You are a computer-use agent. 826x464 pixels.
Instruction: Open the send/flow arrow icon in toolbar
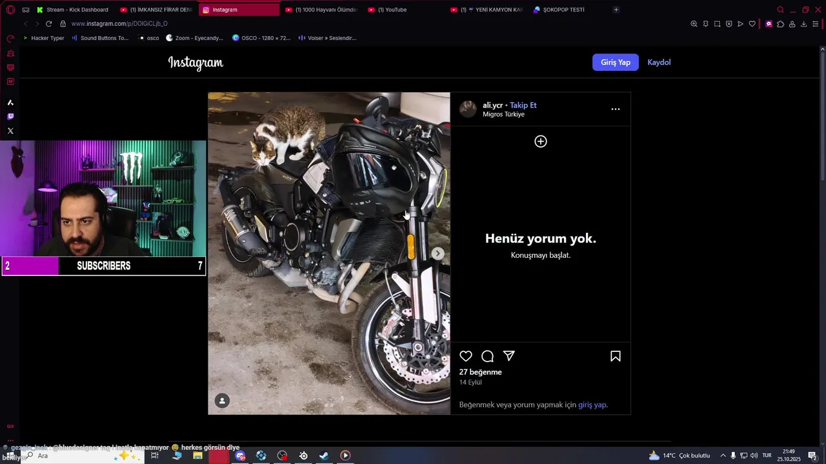click(x=740, y=24)
